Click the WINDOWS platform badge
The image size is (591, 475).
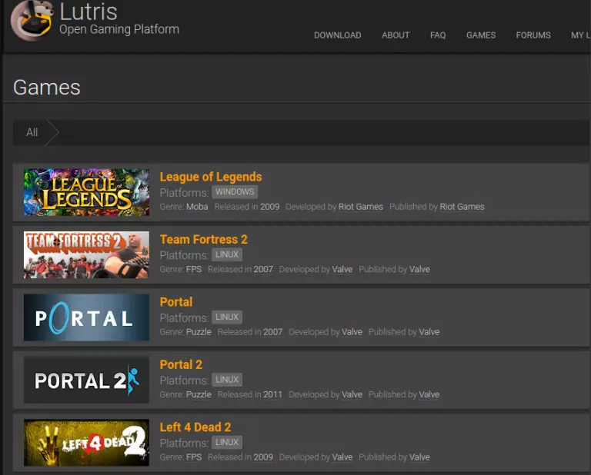coord(235,192)
